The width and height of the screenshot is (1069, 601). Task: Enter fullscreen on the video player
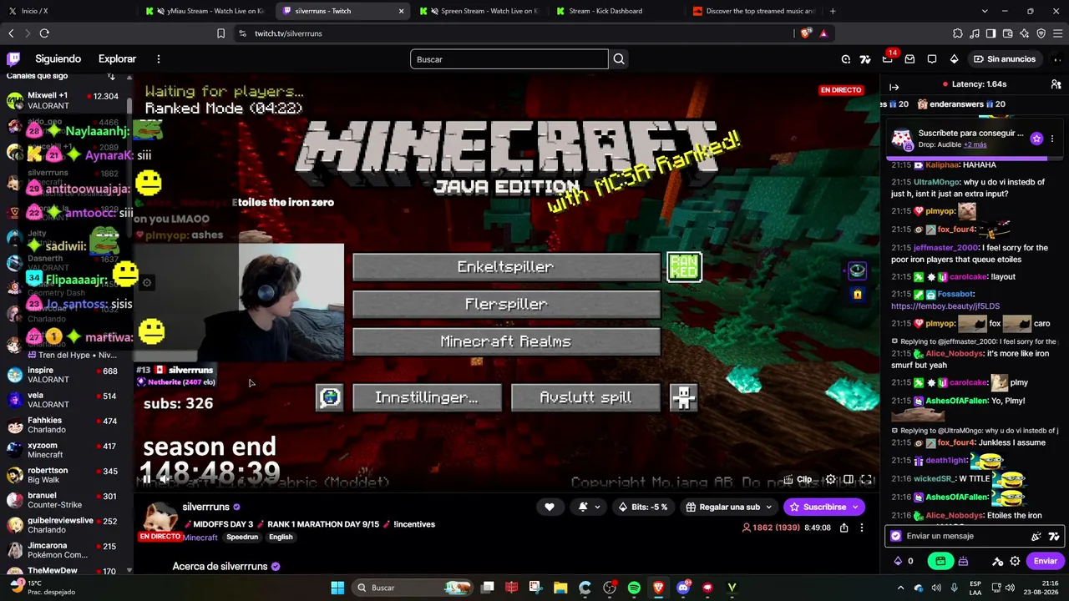[867, 479]
